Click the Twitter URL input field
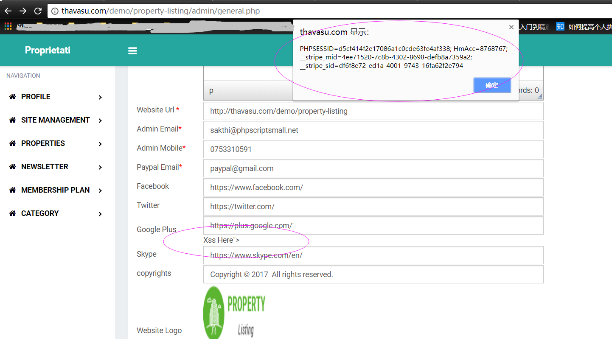The image size is (612, 339). (x=373, y=207)
